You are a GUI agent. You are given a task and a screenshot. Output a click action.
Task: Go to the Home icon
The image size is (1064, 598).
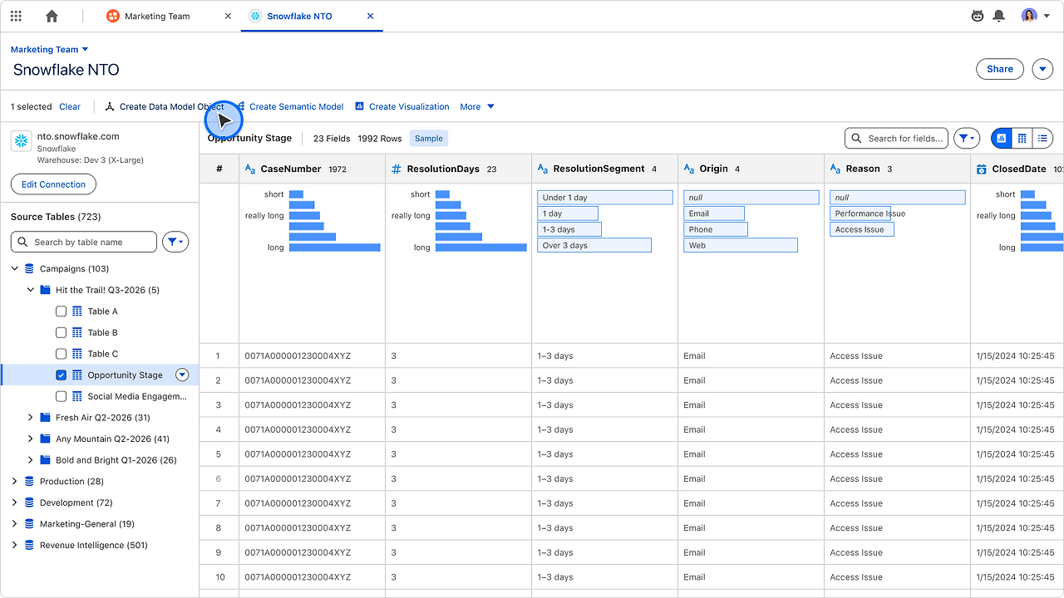pos(52,16)
